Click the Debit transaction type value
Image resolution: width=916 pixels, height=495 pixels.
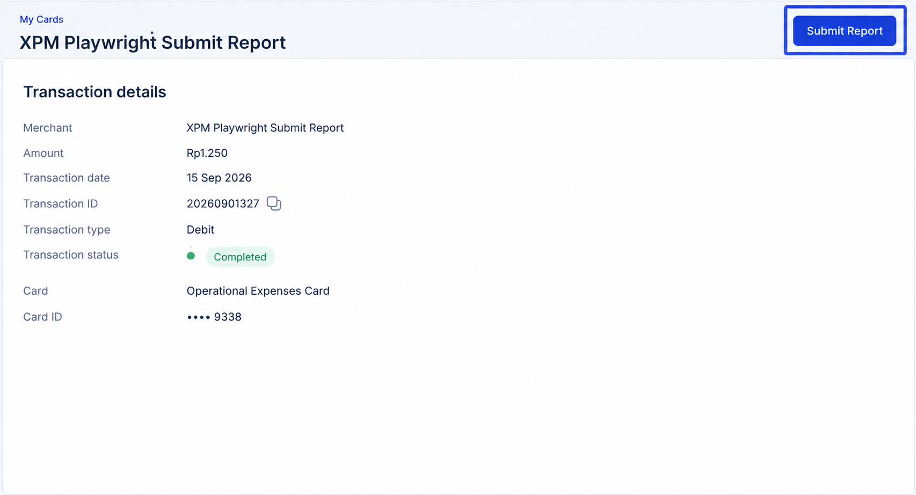click(x=200, y=229)
